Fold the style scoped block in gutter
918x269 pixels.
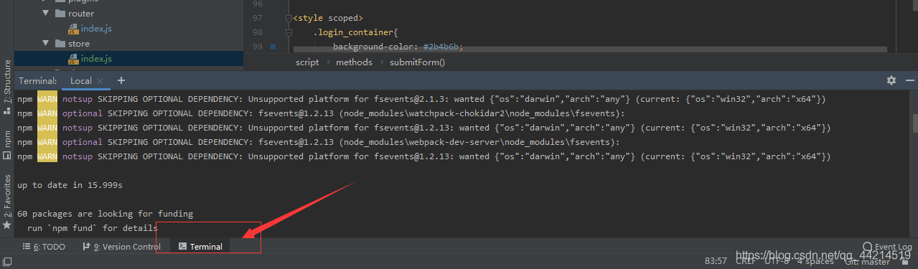point(288,18)
